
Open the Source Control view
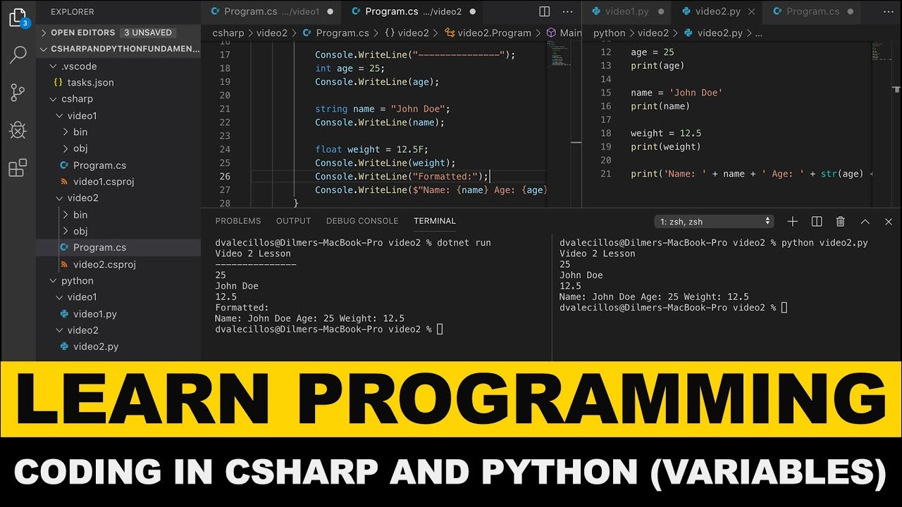[x=18, y=92]
